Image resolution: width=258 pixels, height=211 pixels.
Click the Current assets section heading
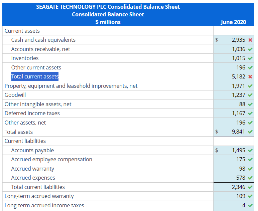[22, 31]
